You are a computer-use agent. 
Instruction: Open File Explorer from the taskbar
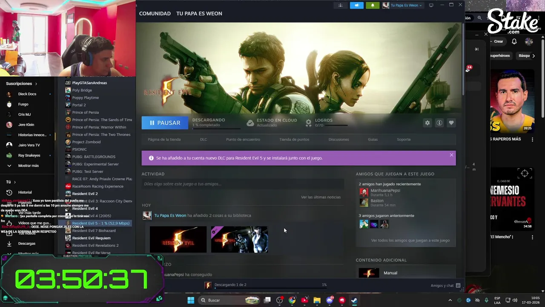pyautogui.click(x=317, y=300)
